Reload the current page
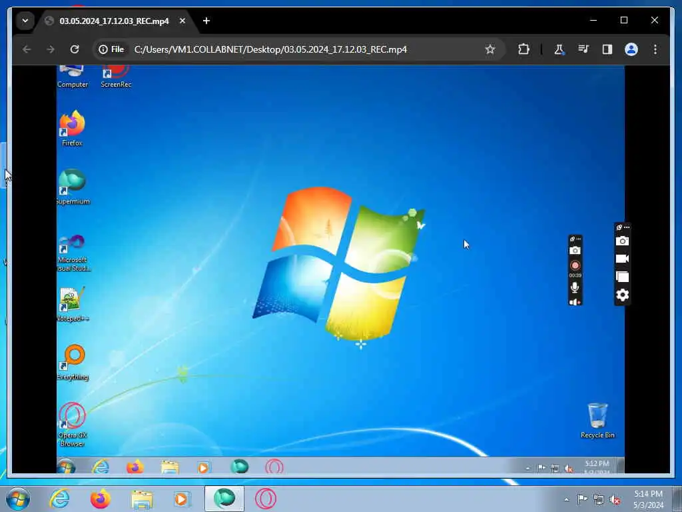Viewport: 682px width, 512px height. [x=75, y=49]
